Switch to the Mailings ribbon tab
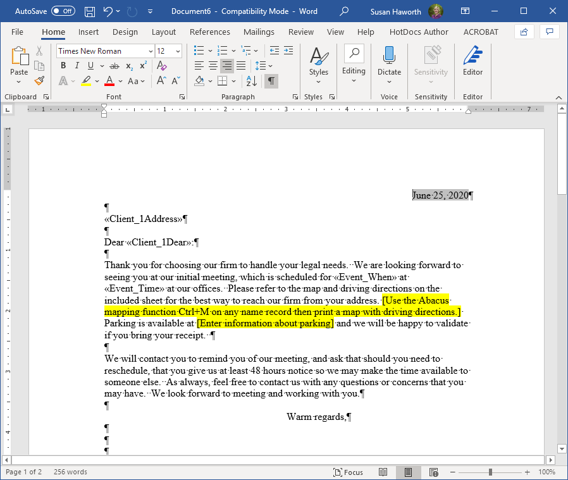This screenshot has width=568, height=480. coord(259,32)
